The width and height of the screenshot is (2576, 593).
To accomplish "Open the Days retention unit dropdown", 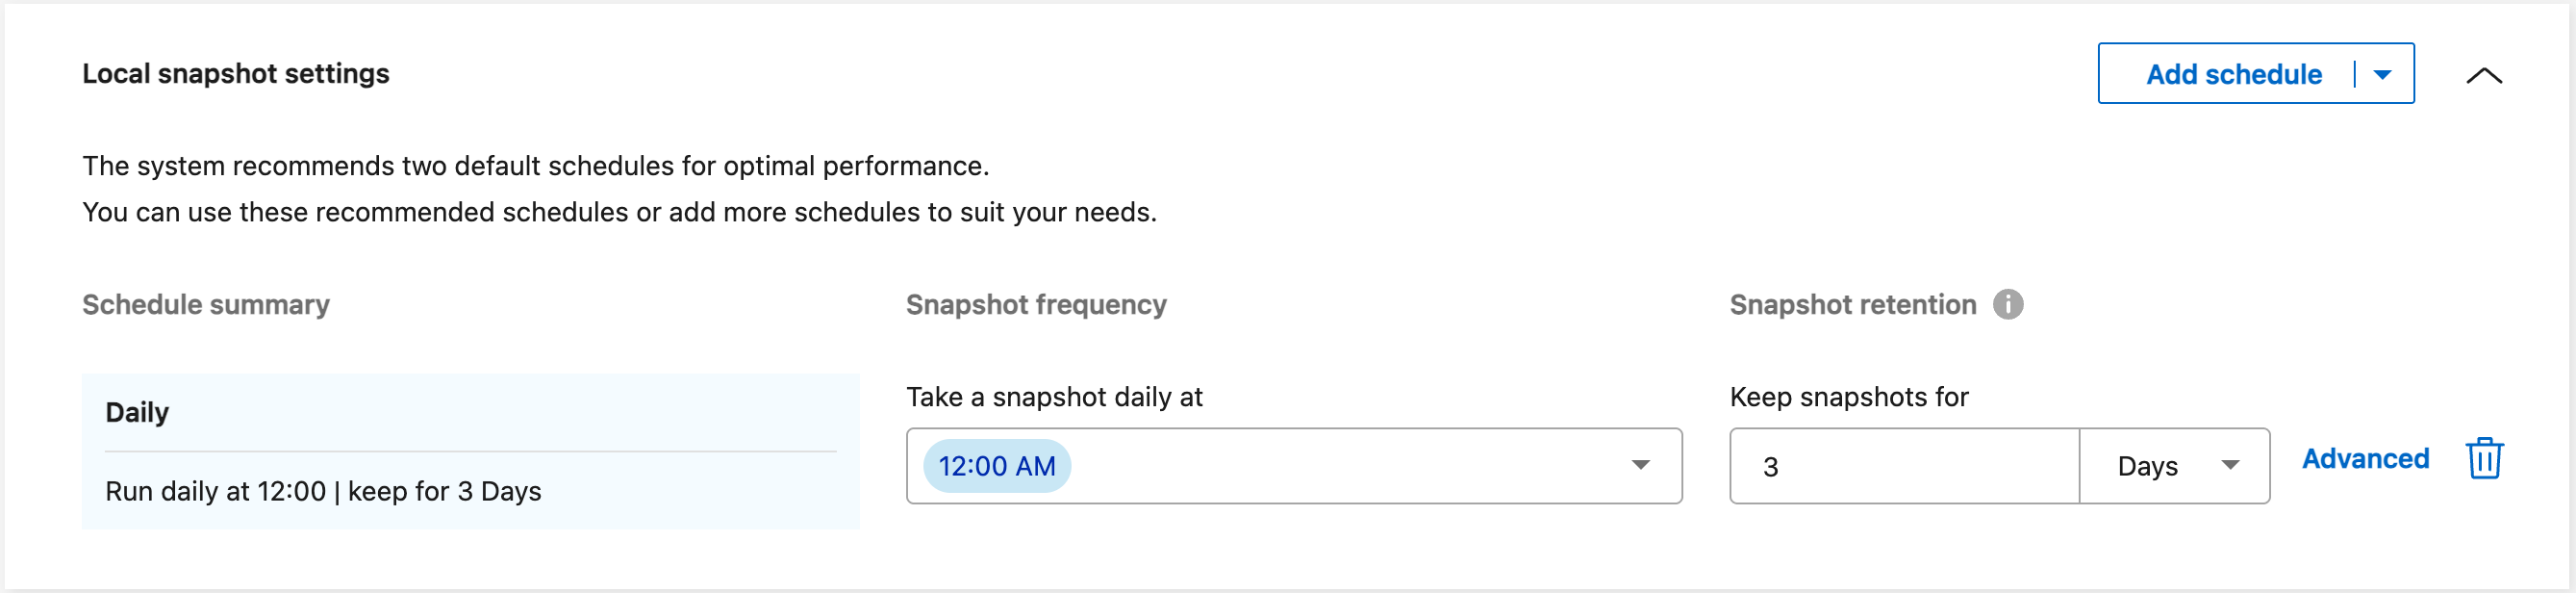I will click(2175, 466).
